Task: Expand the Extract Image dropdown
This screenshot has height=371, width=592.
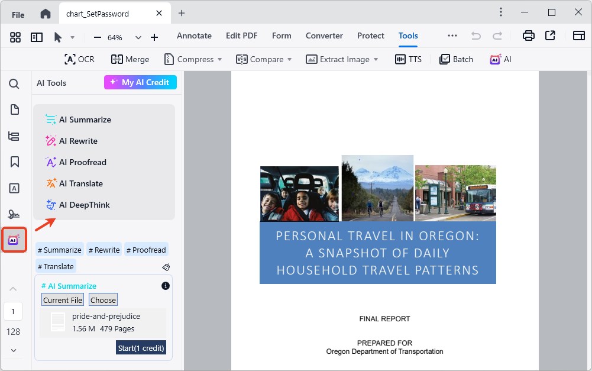Action: [375, 59]
